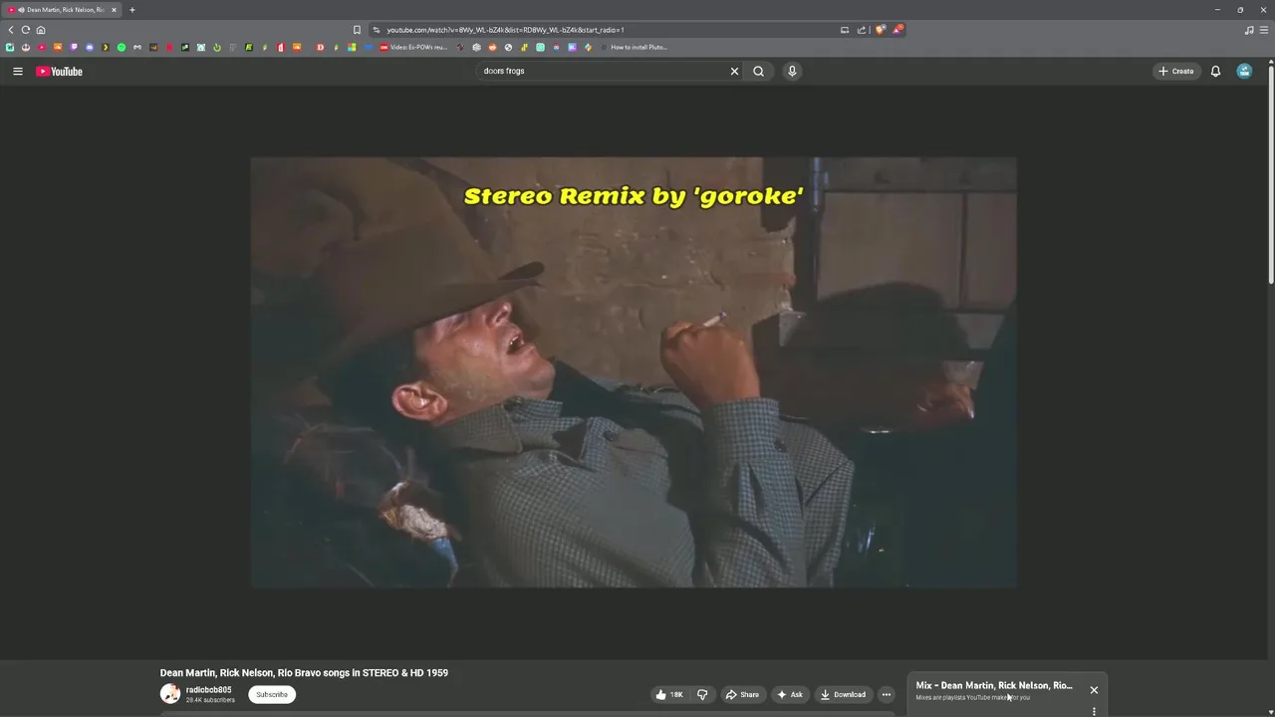Click the '28.4K subscribers' text

[210, 700]
